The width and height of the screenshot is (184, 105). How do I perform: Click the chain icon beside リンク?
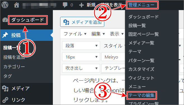tap(5, 100)
